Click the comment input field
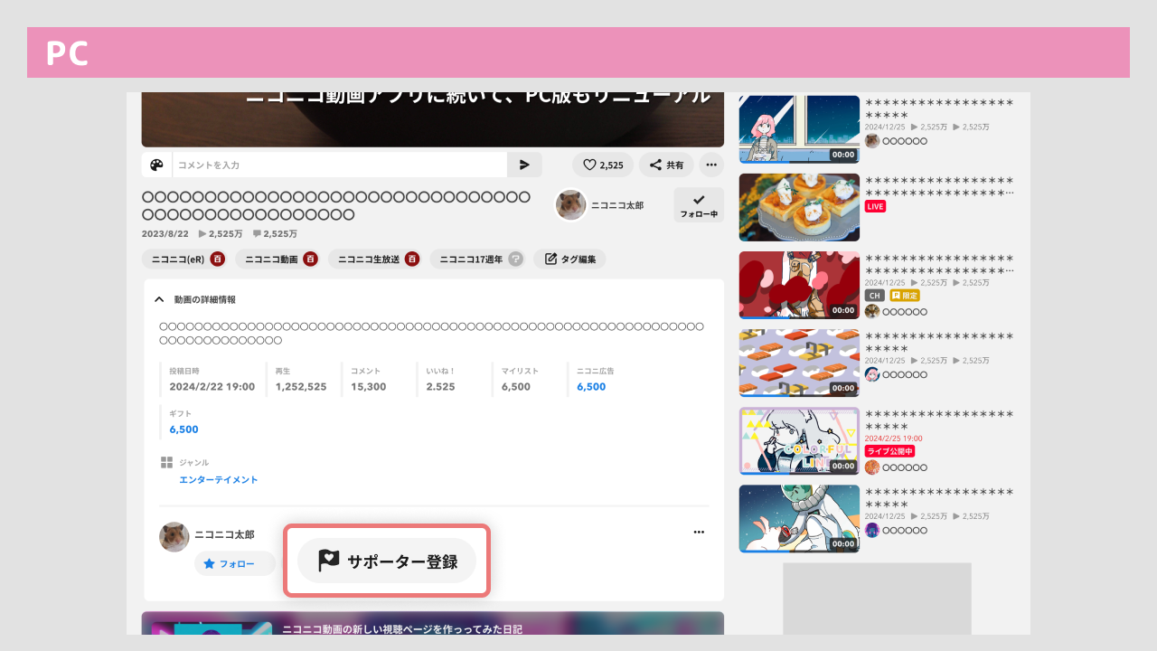This screenshot has height=651, width=1157. coord(340,165)
